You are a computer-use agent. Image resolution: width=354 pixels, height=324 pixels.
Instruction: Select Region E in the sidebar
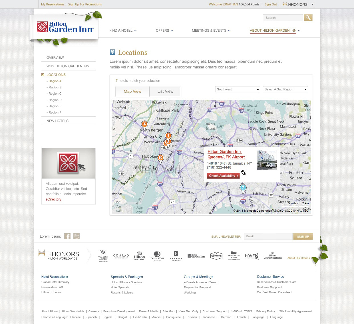click(x=54, y=106)
